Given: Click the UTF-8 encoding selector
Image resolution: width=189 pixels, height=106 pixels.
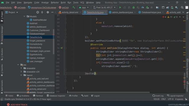Looking at the screenshot, I should 171,99.
